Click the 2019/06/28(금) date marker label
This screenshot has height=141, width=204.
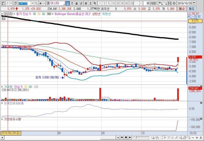11,133
